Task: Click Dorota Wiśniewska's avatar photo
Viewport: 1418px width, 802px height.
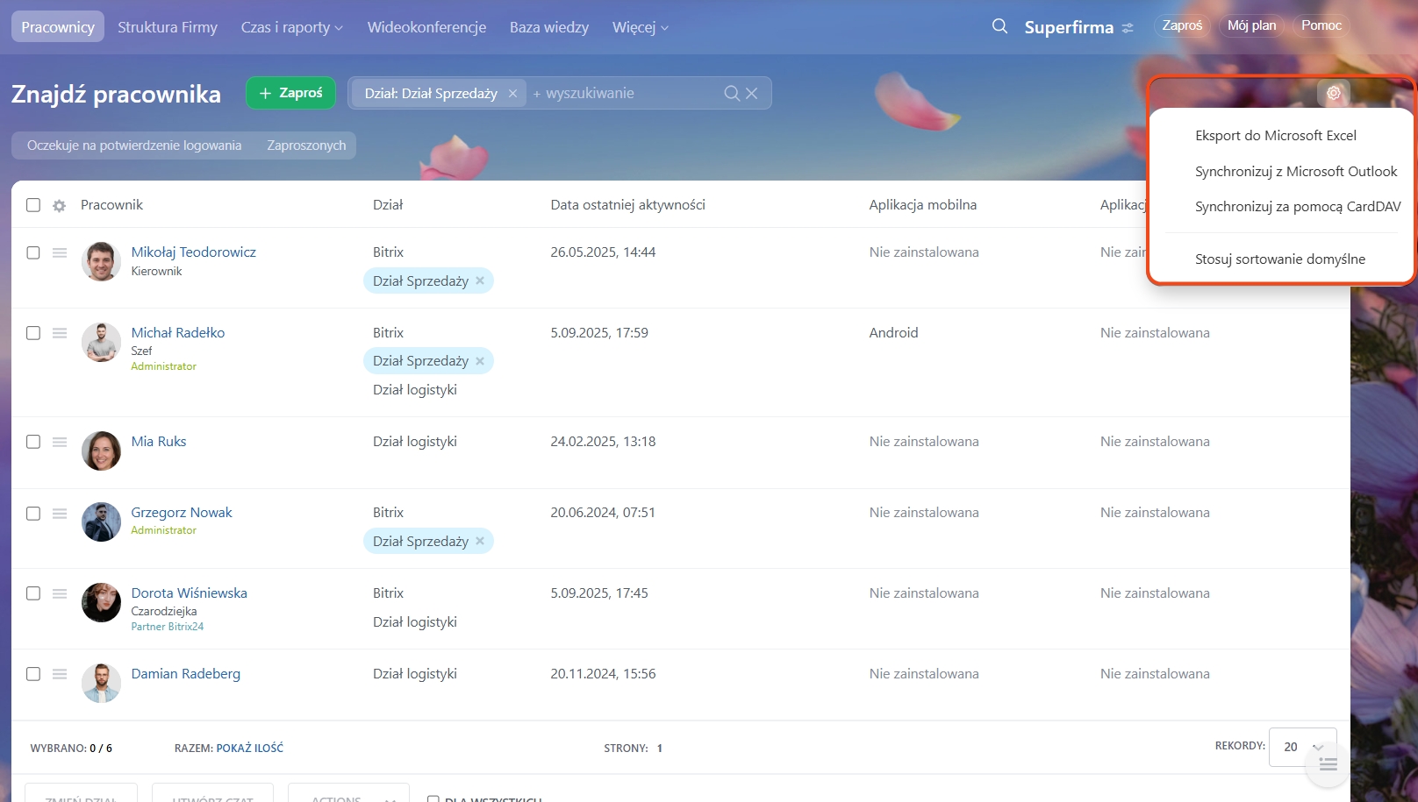Action: click(x=101, y=602)
